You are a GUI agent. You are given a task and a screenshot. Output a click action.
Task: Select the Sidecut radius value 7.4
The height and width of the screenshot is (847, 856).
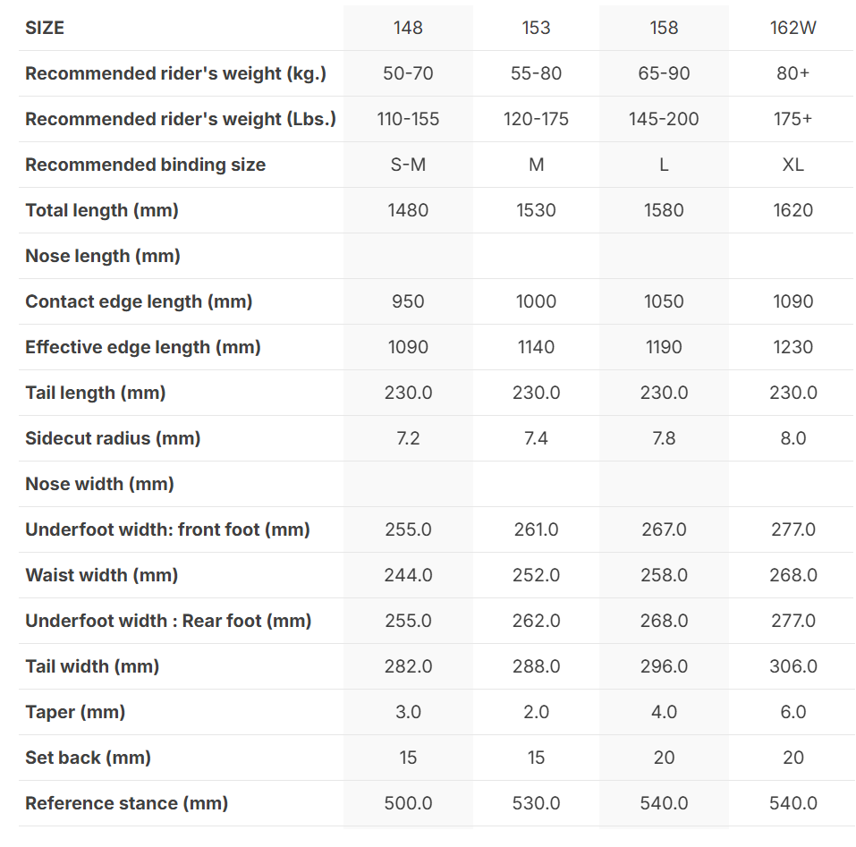coord(536,438)
